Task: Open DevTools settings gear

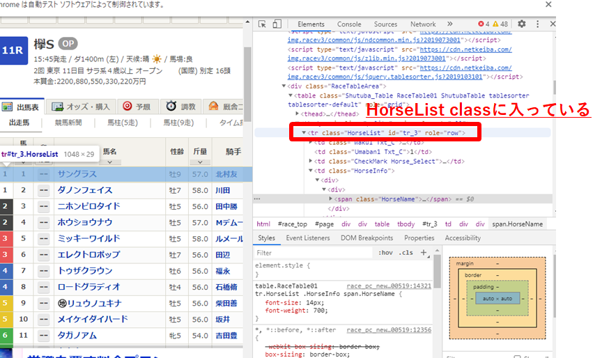Action: (521, 24)
